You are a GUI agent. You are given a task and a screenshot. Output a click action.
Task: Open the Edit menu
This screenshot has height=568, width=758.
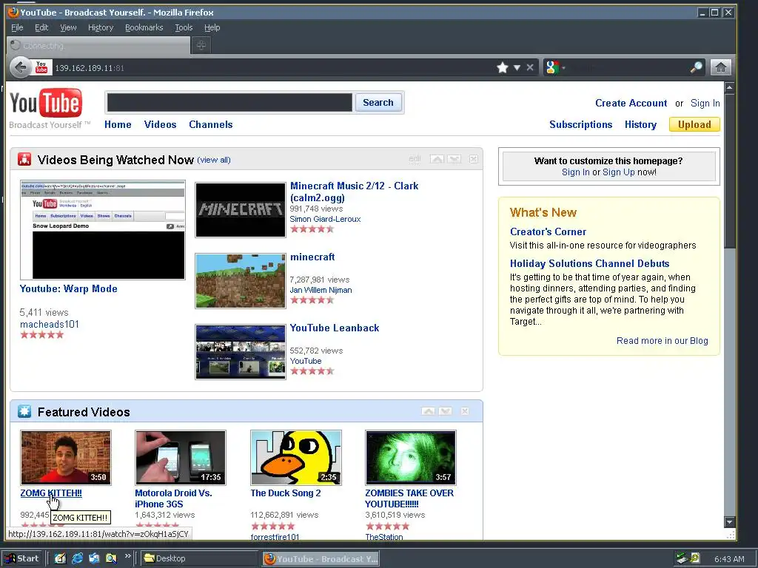[x=41, y=27]
